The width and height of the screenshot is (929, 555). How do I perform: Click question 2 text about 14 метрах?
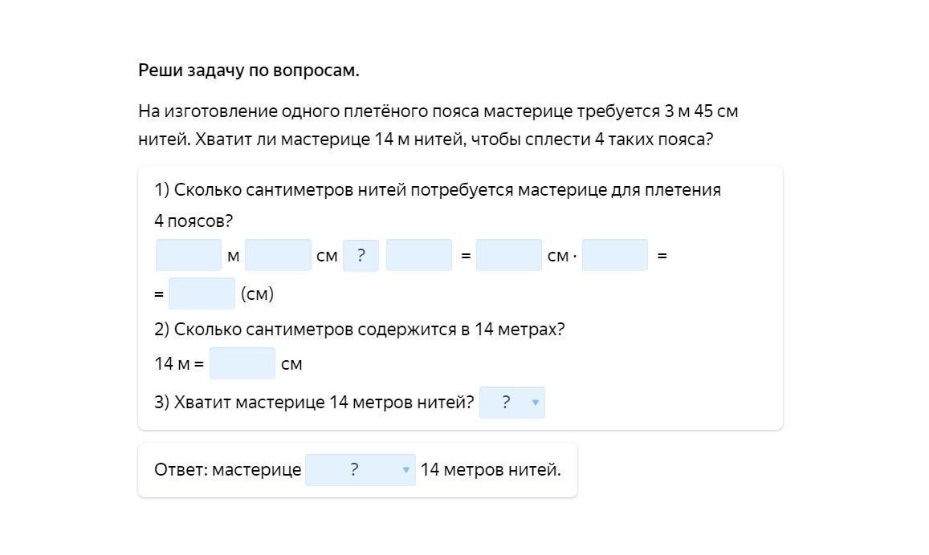coord(360,330)
